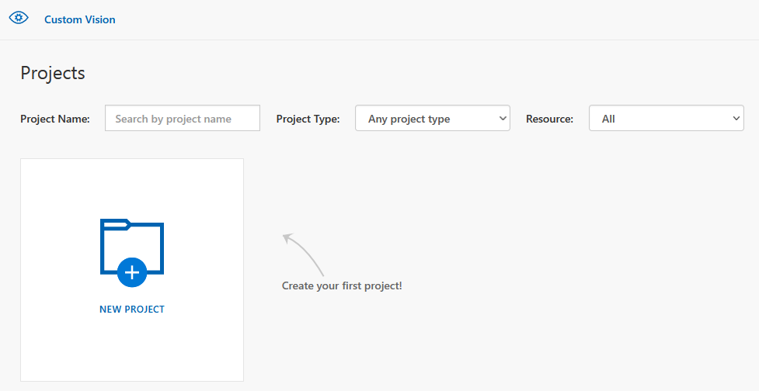The width and height of the screenshot is (759, 391).
Task: Open the Resource dropdown showing All
Action: tap(666, 119)
